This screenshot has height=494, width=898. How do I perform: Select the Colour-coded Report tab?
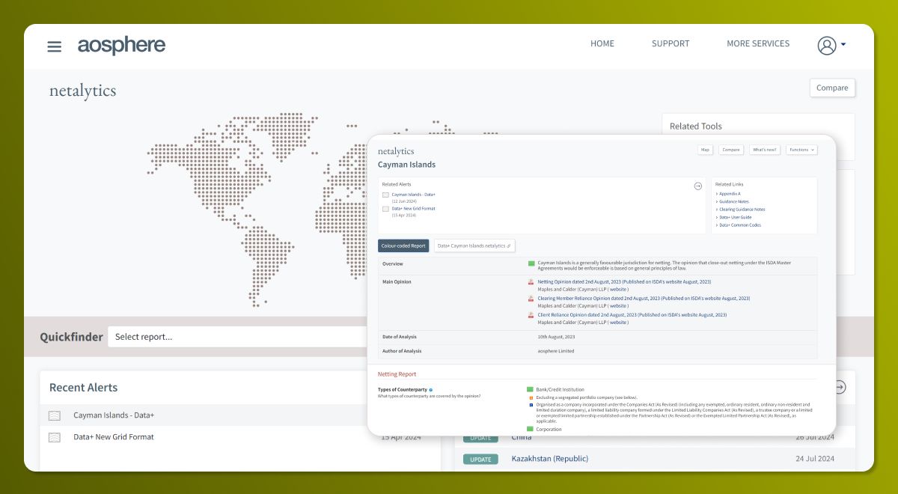click(403, 246)
